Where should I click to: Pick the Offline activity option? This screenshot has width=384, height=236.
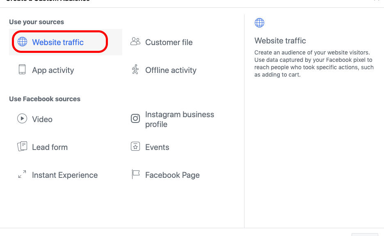click(171, 70)
